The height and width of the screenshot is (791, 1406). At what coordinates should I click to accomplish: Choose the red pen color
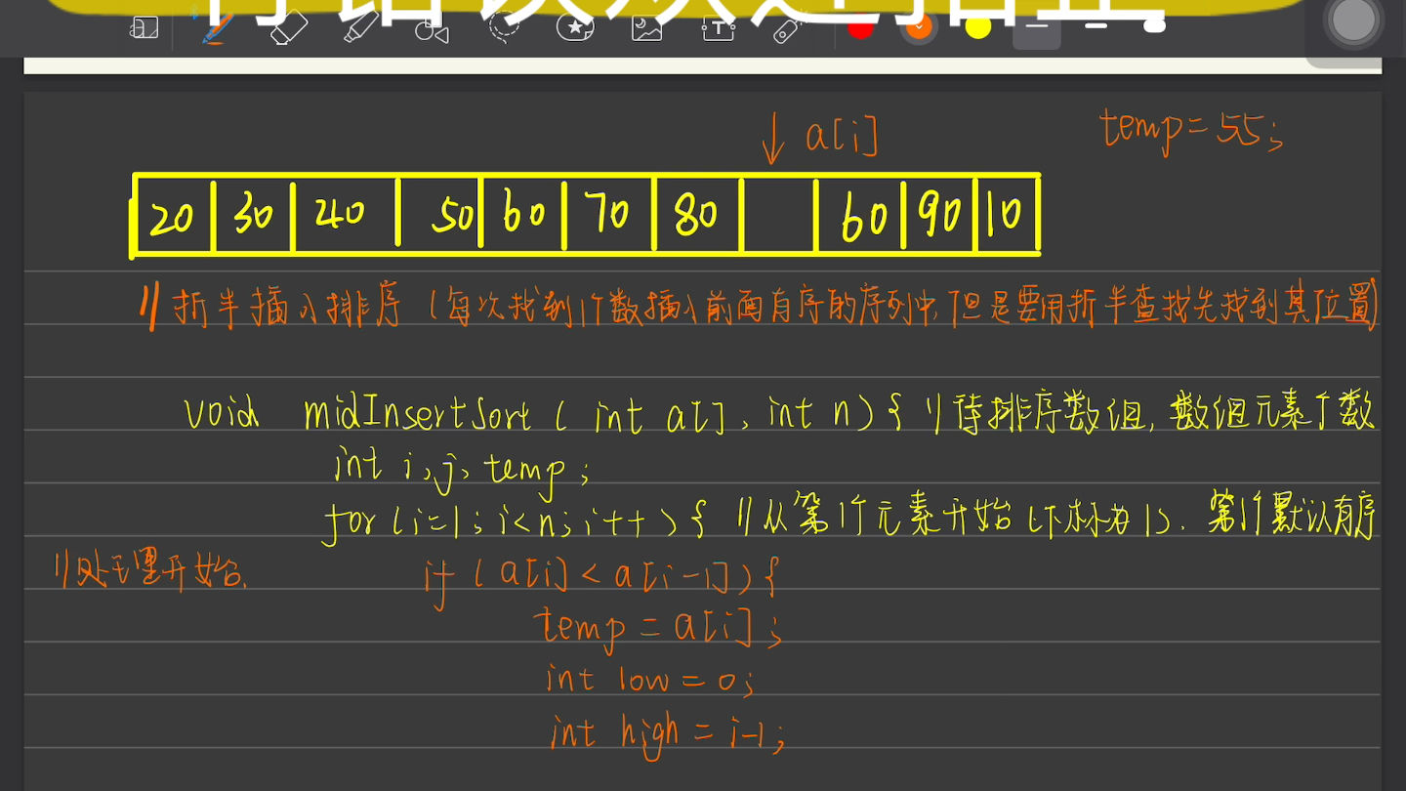pyautogui.click(x=860, y=27)
